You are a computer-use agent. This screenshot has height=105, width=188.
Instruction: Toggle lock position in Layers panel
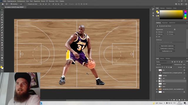tap(167, 67)
